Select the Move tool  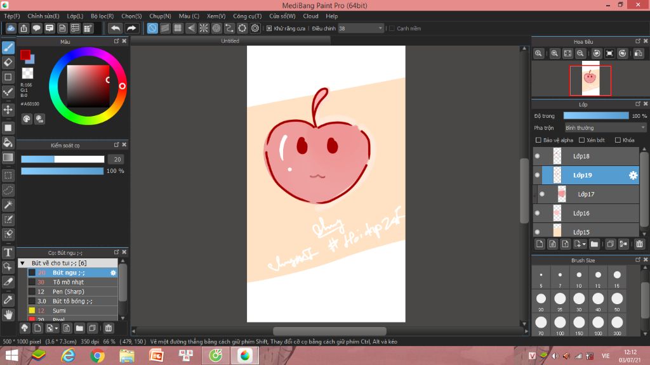click(x=8, y=110)
